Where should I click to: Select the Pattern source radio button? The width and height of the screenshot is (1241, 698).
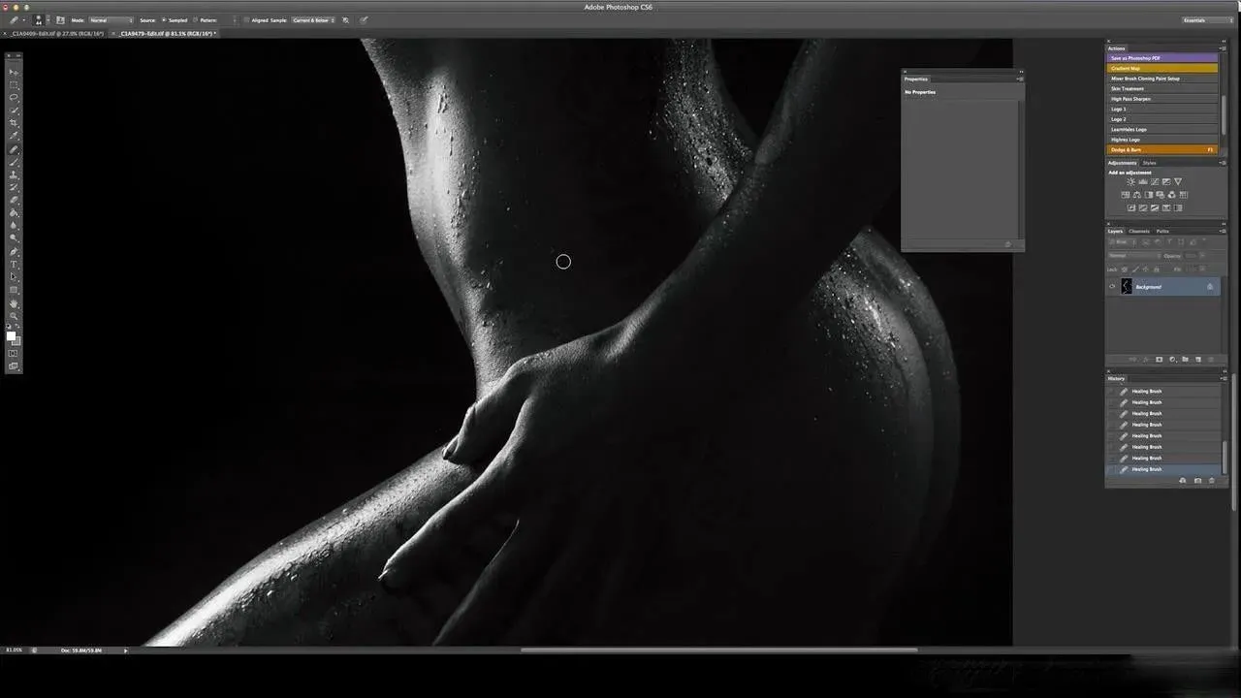coord(196,20)
